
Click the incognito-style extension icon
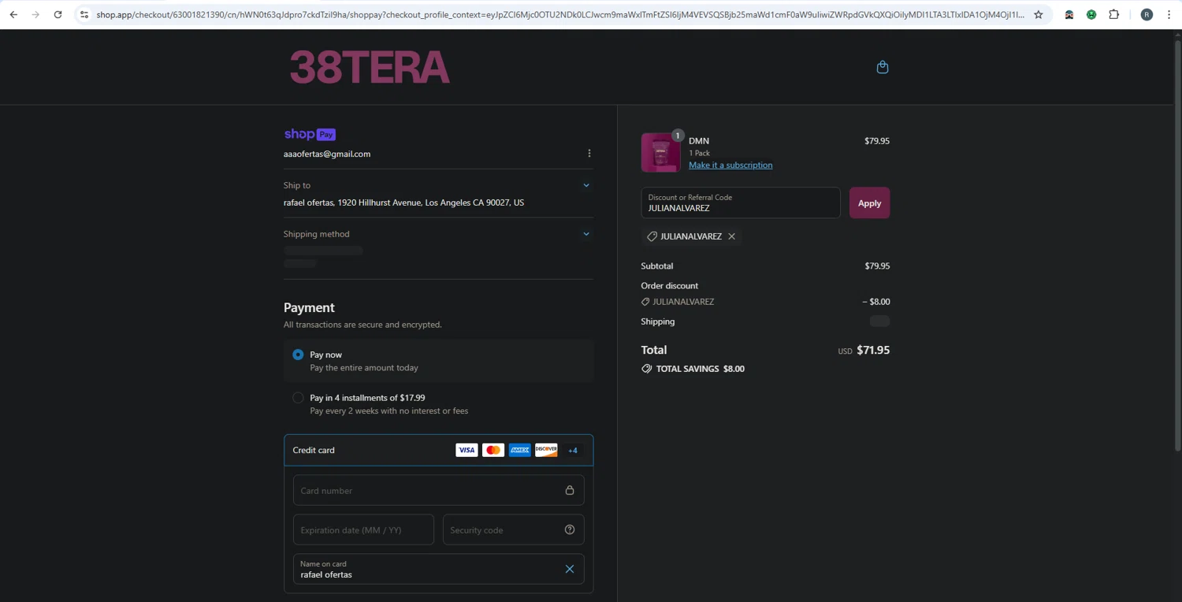1069,14
